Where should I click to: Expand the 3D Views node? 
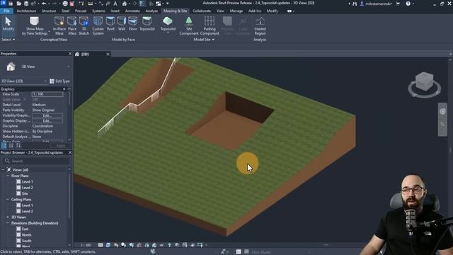tap(8, 217)
